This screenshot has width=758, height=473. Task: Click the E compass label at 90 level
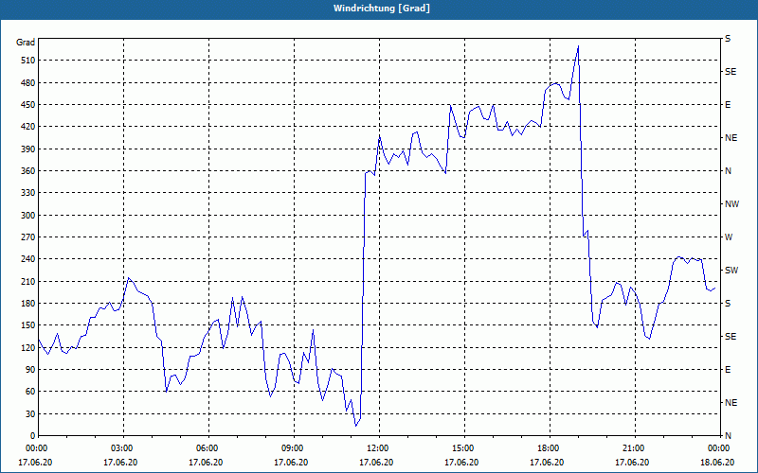(728, 370)
